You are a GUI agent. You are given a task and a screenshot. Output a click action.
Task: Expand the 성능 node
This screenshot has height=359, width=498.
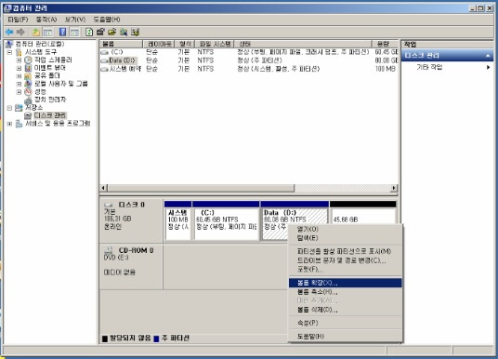tap(19, 92)
